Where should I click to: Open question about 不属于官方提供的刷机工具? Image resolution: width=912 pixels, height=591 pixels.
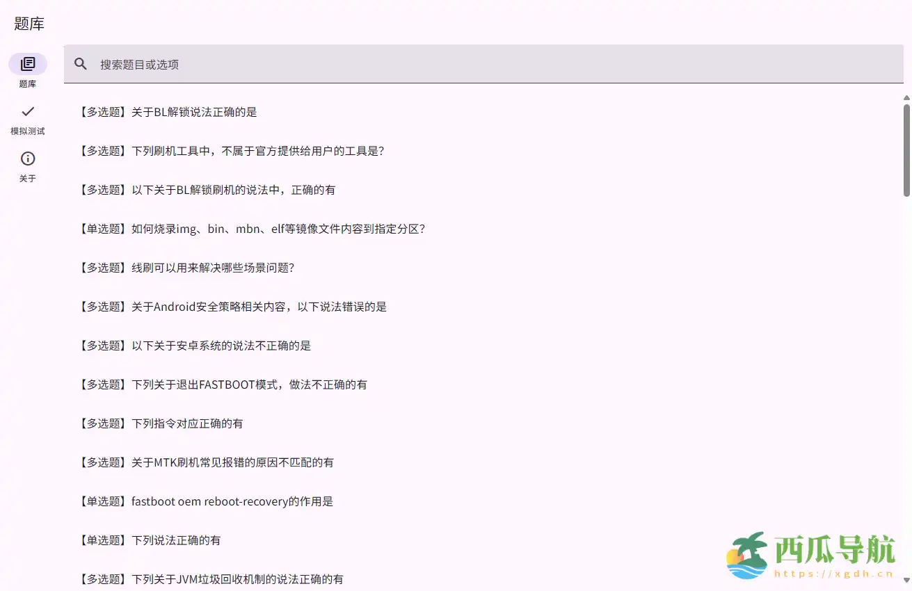(x=233, y=150)
